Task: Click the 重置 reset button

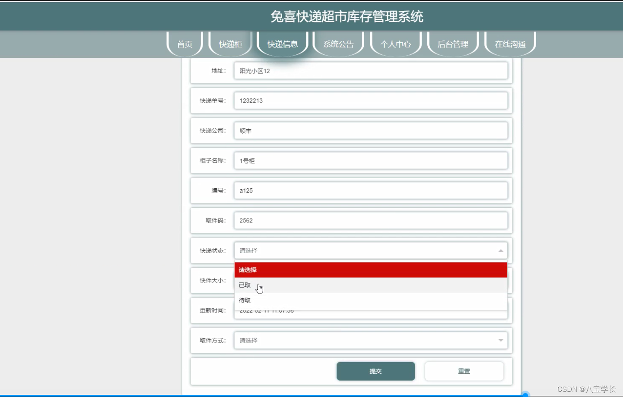Action: pyautogui.click(x=464, y=371)
